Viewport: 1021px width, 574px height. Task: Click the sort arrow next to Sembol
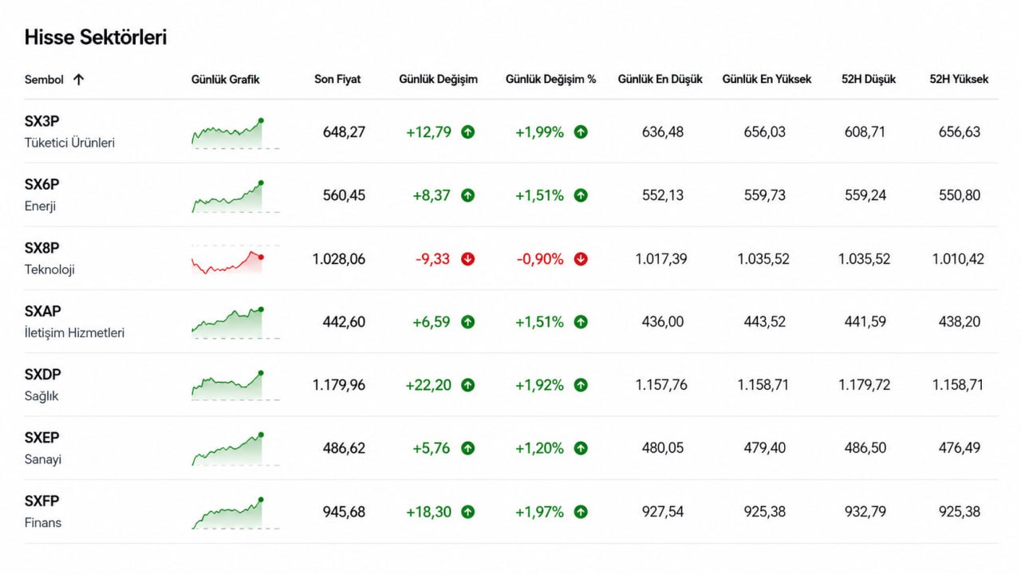[78, 79]
